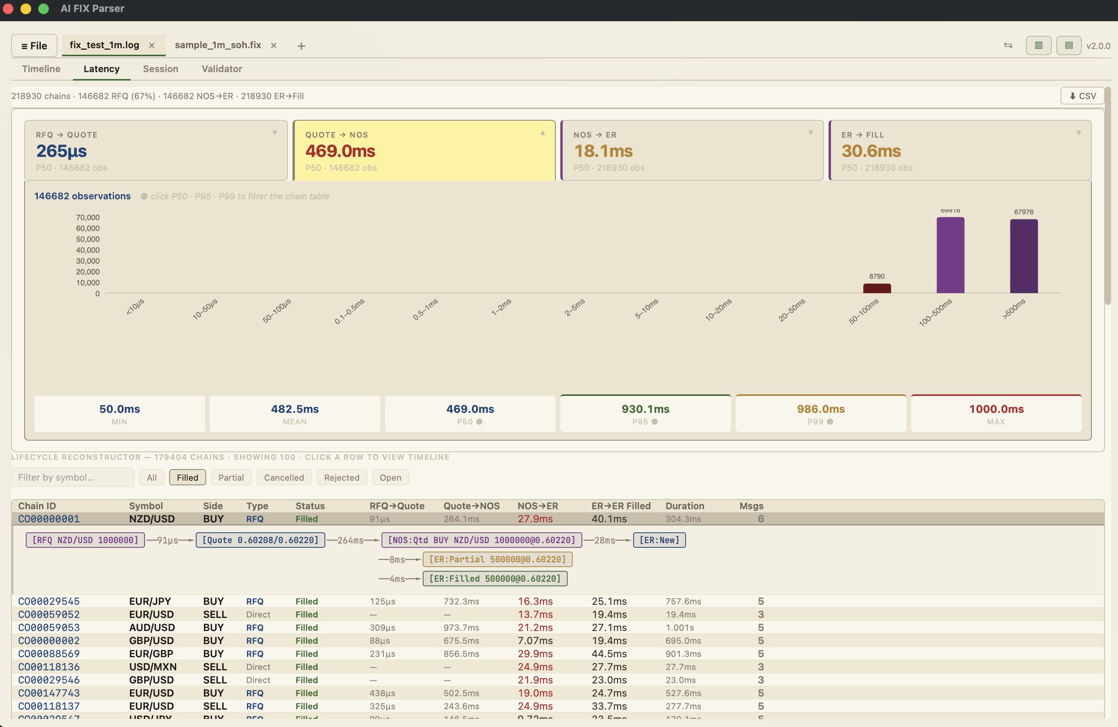Filter chain table by P50 469.0ms

tap(470, 414)
